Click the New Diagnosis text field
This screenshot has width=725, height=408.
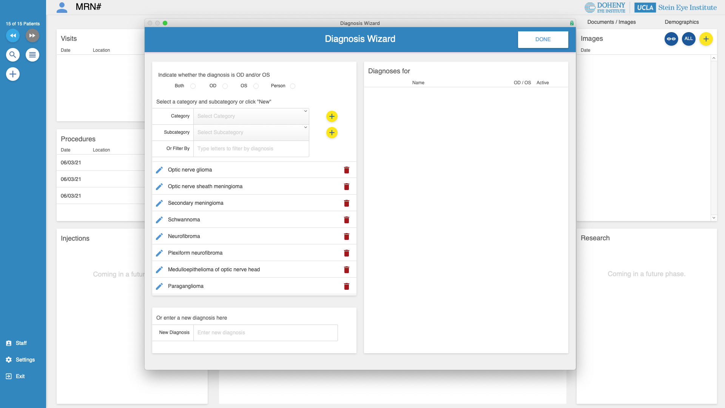[265, 333]
